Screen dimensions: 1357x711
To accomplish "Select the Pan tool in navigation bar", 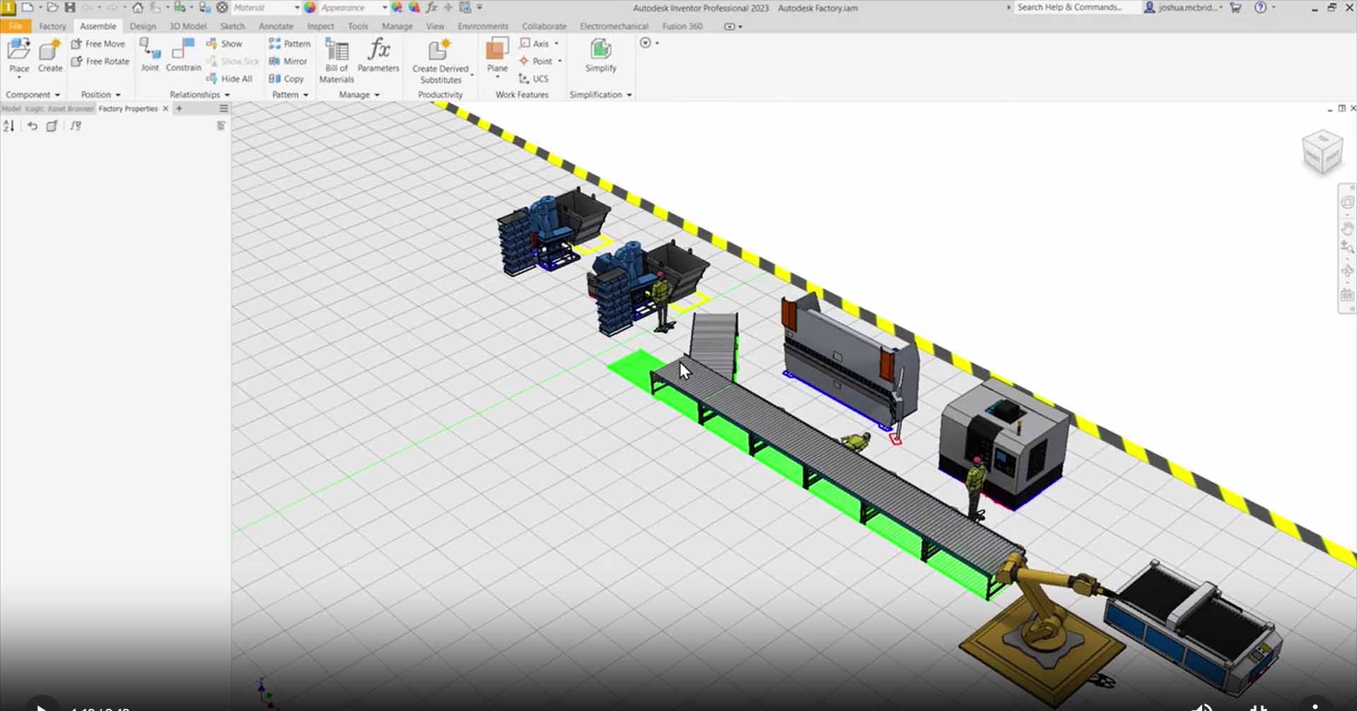I will pos(1347,228).
